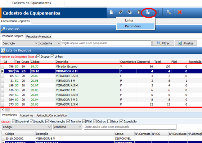Screen dimensions: 202x143
Task: Click the Status column header in patrimônios grid
Action: 125,134
